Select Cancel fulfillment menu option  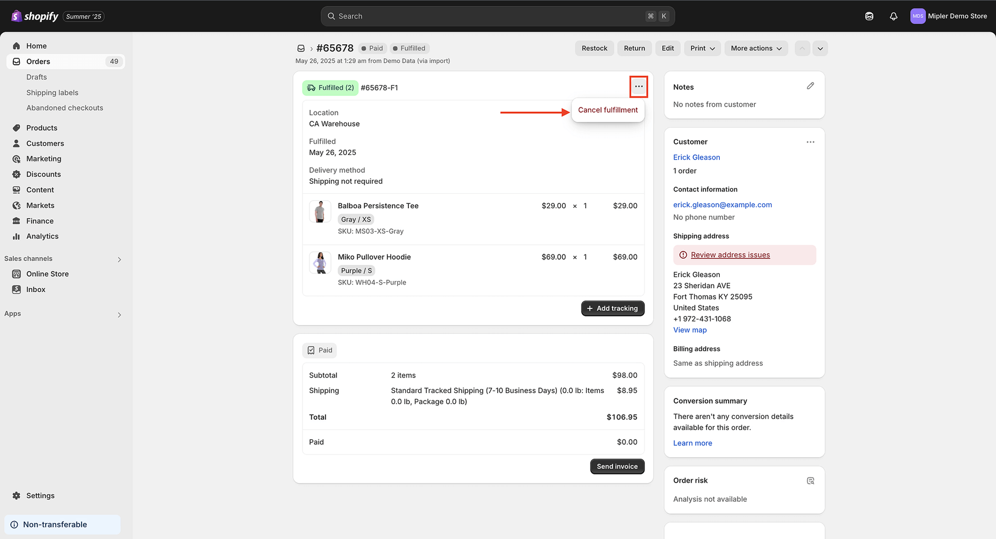coord(608,110)
